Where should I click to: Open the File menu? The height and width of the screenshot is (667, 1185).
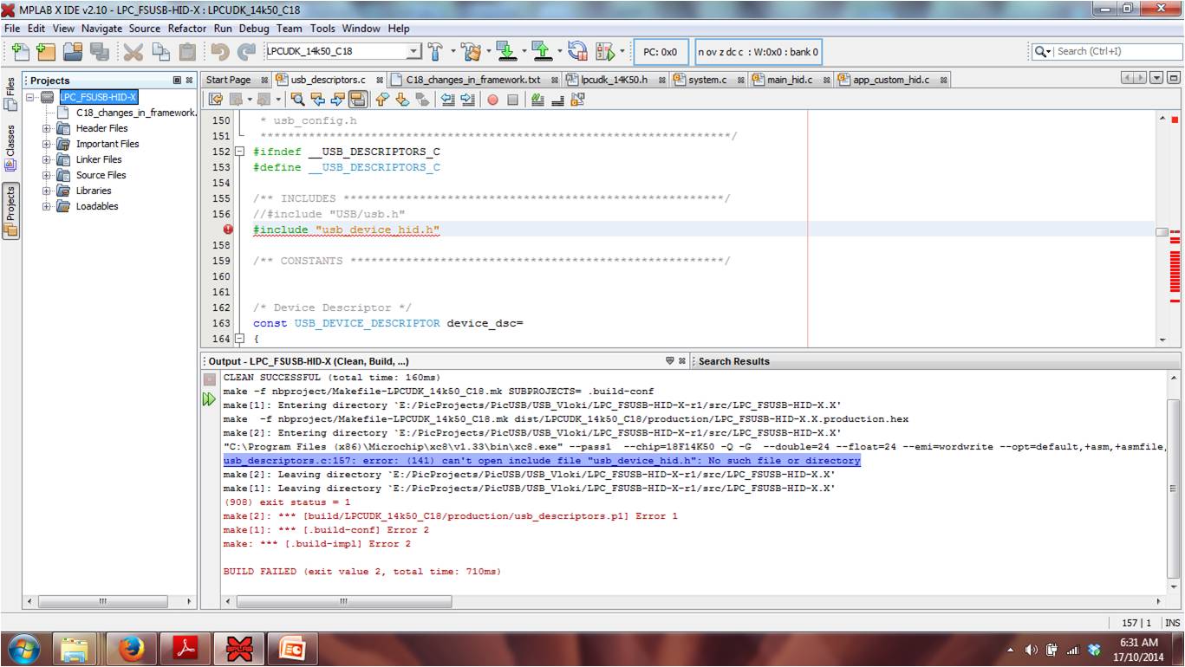point(11,28)
